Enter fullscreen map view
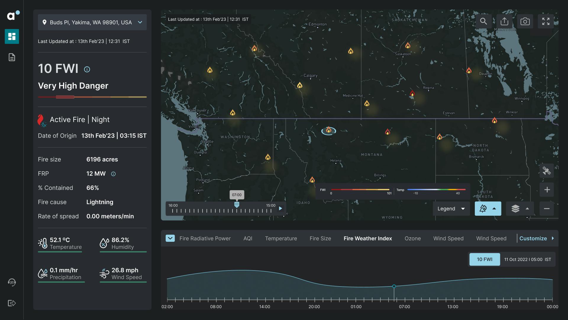568x320 pixels. (546, 21)
